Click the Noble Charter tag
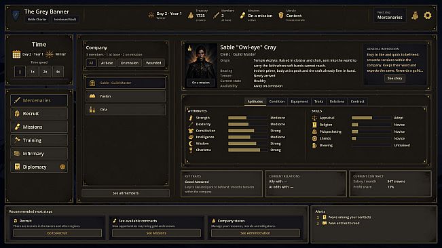442x248 pixels. (37, 20)
